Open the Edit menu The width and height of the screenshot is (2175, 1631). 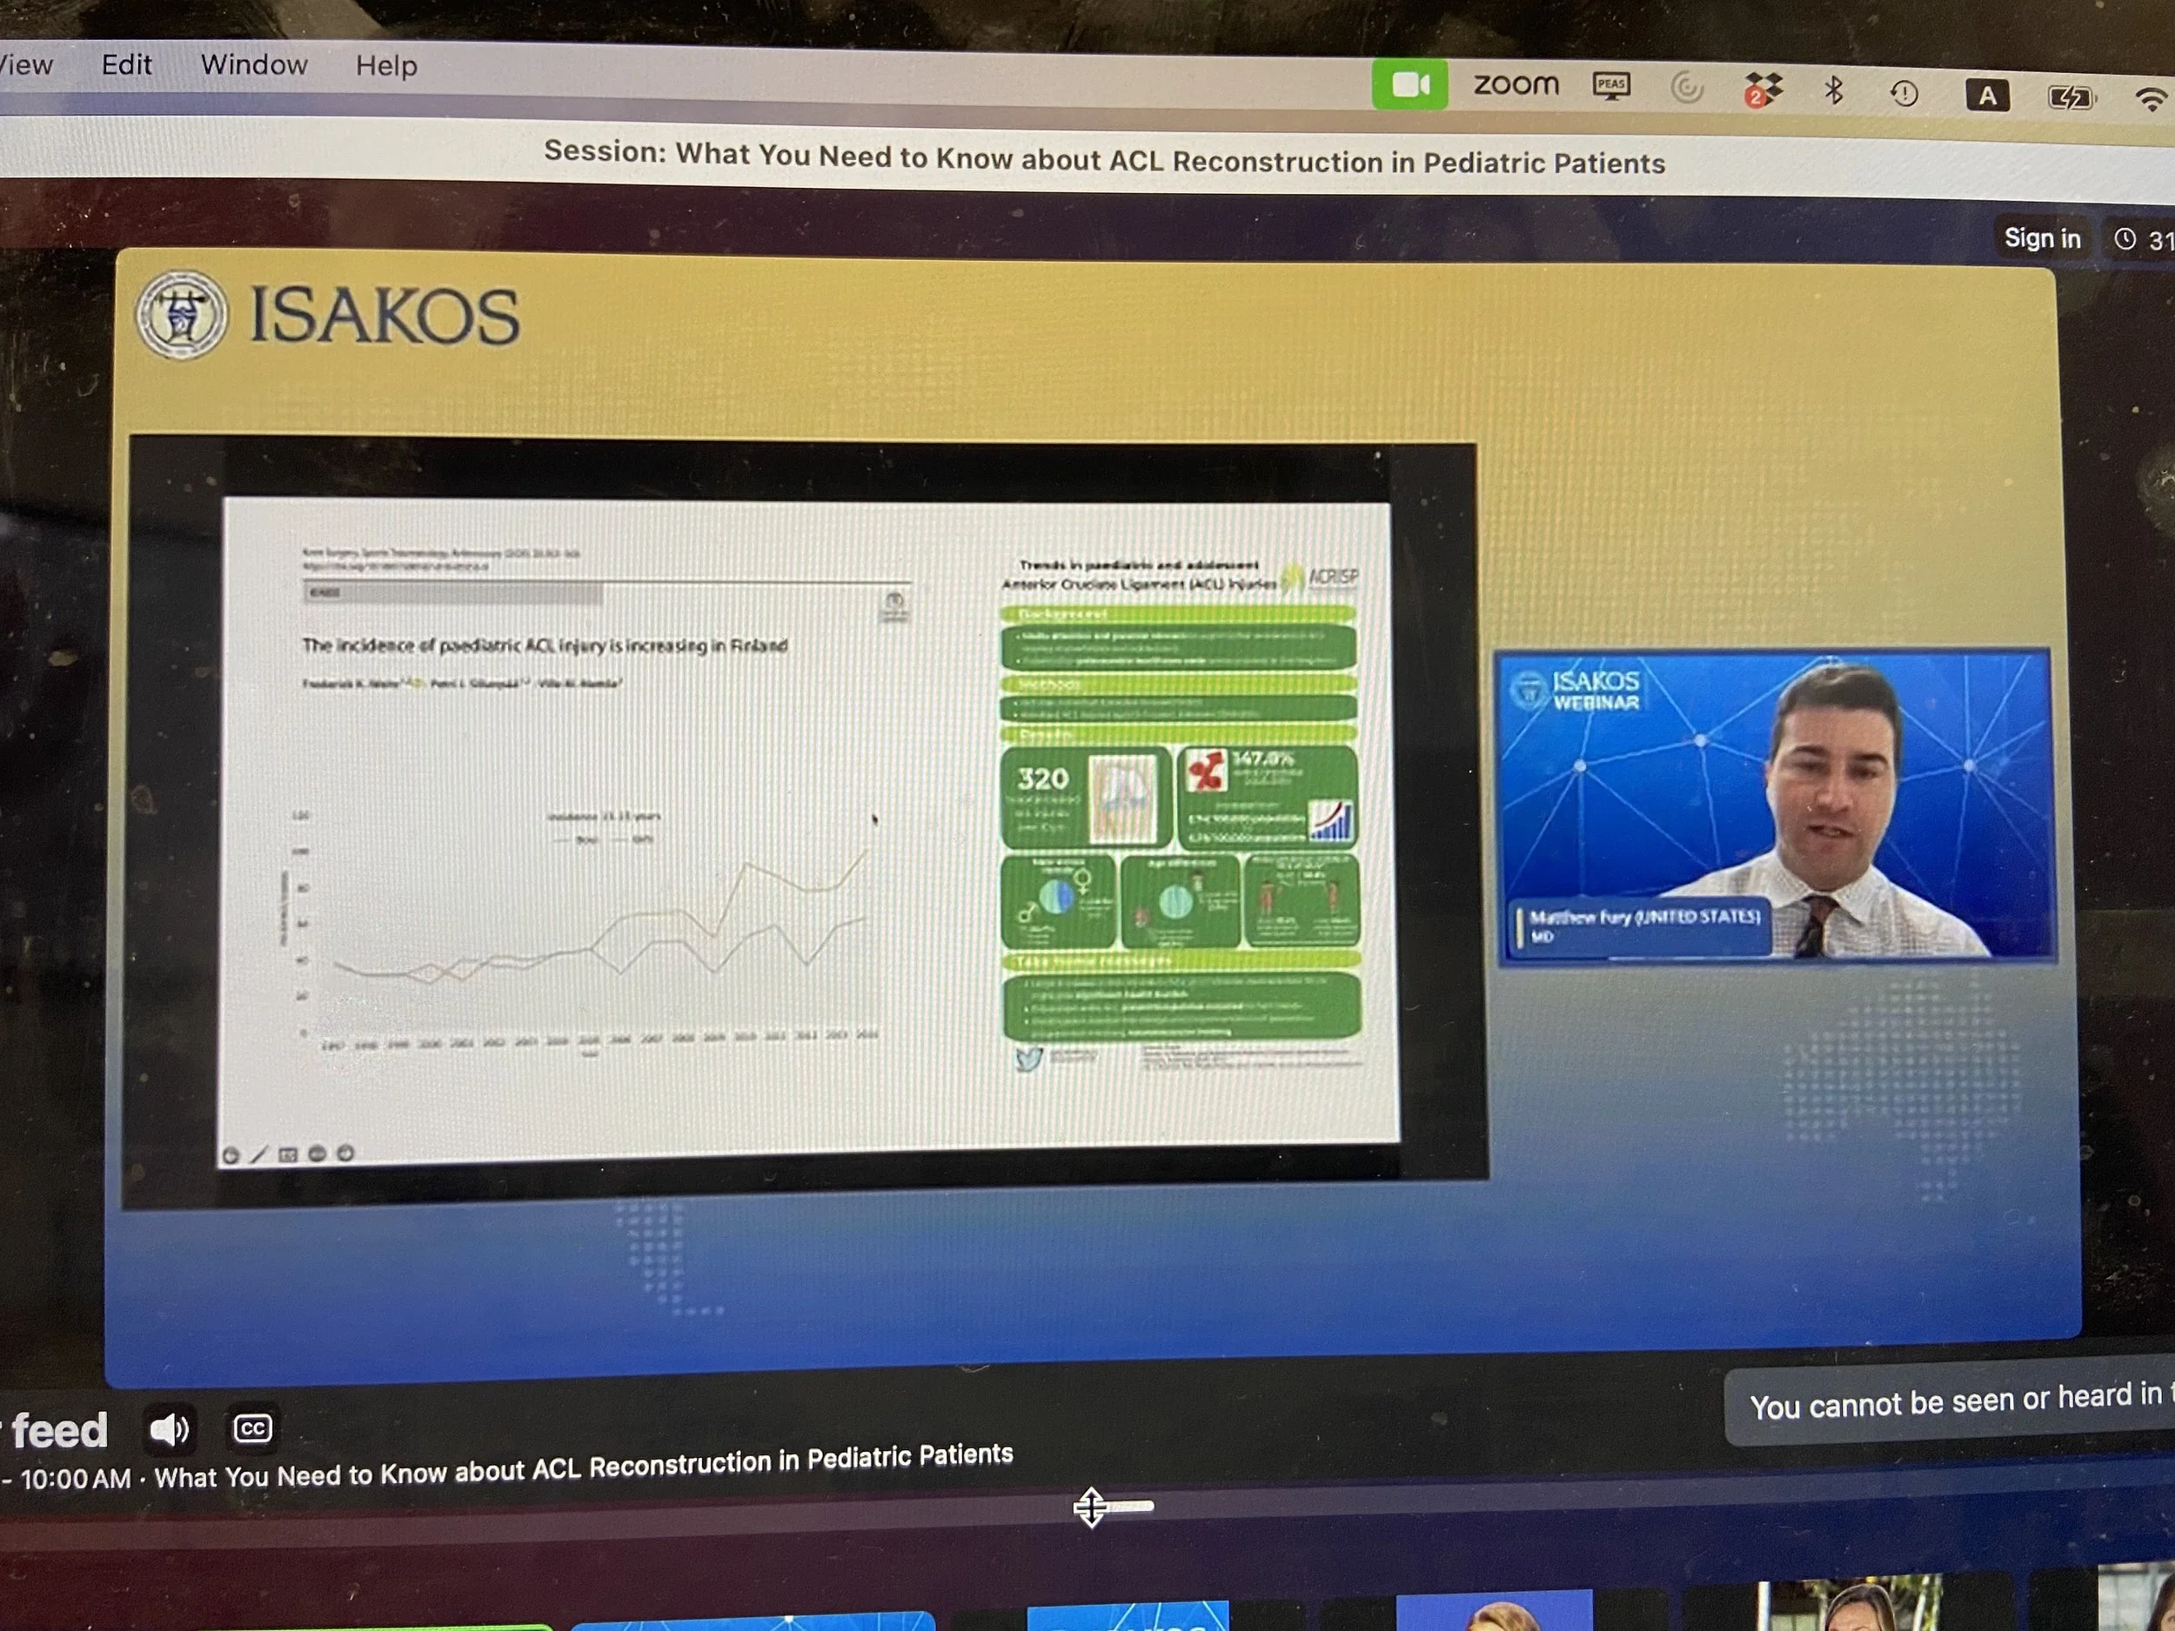(126, 65)
